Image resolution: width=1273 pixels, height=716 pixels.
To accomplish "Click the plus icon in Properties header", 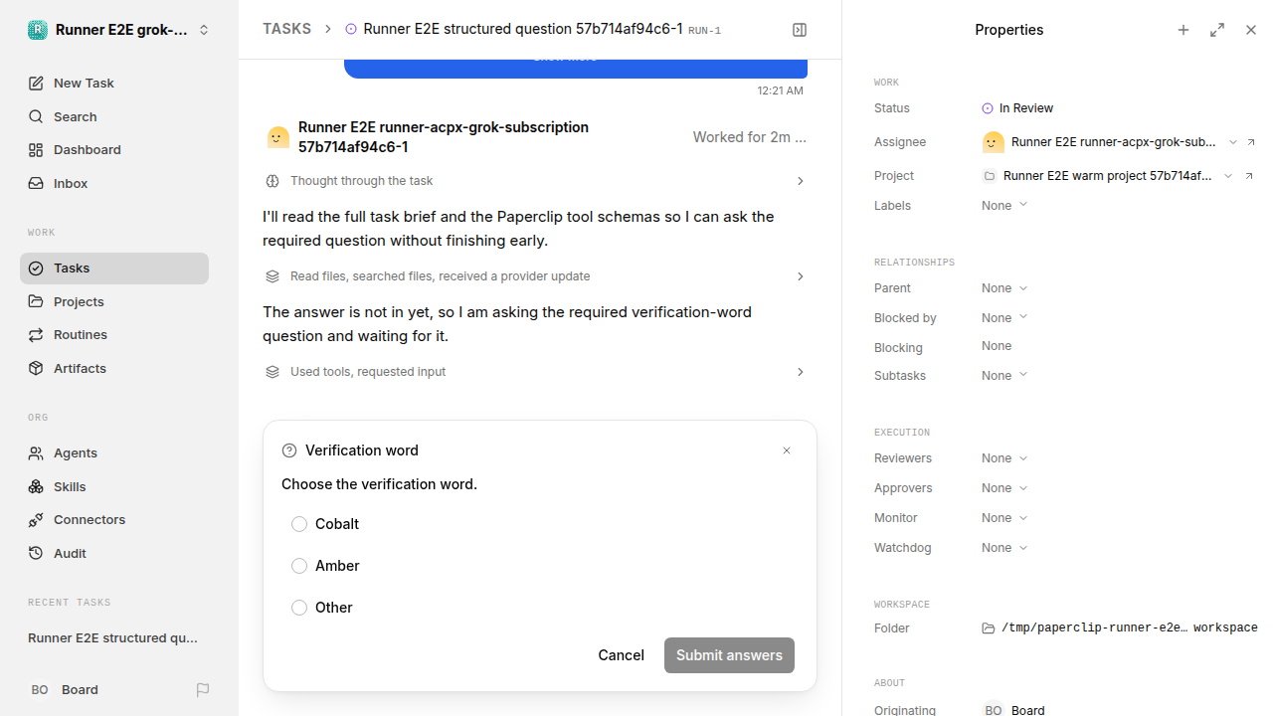I will [x=1183, y=30].
